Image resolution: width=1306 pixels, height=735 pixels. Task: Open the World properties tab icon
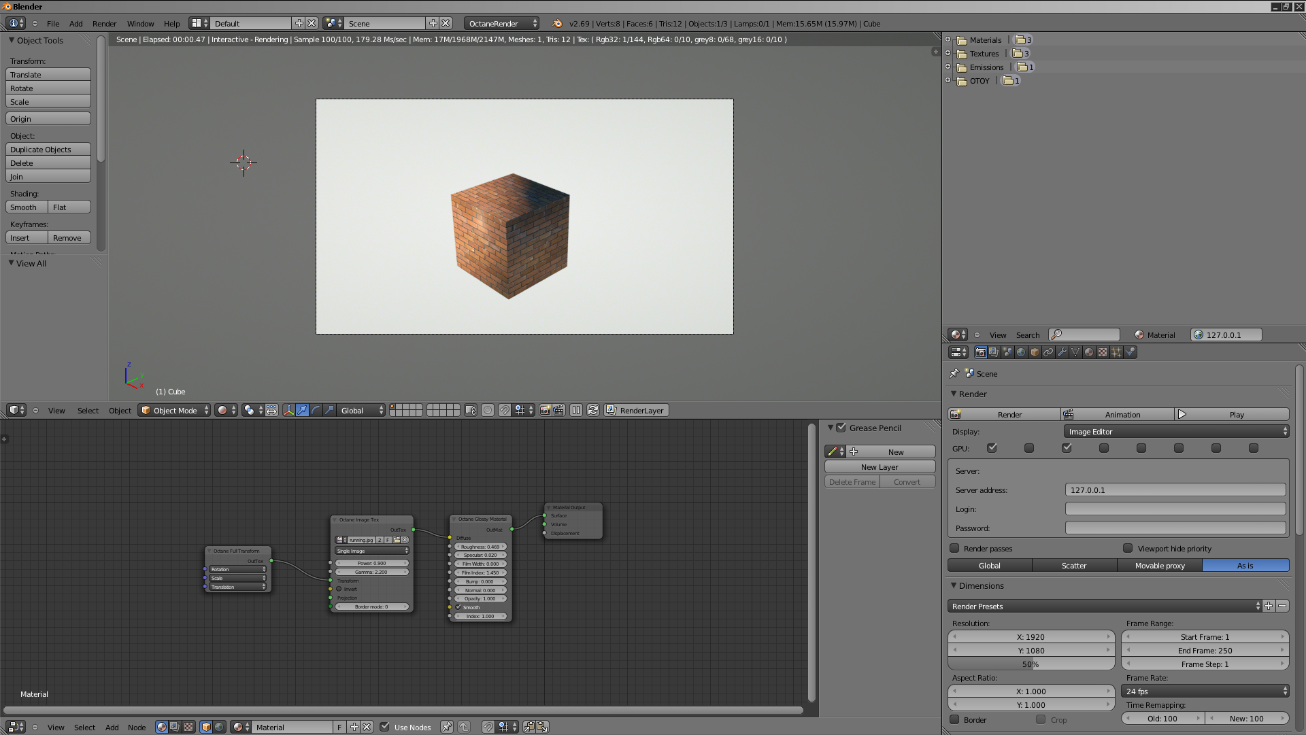(1021, 352)
